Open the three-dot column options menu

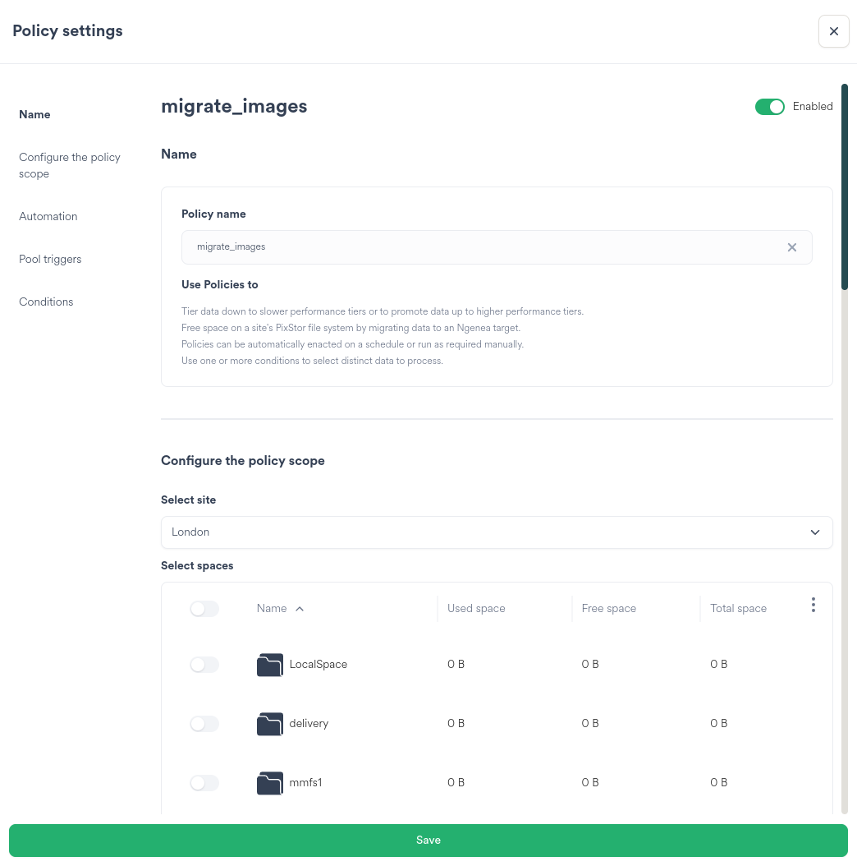coord(813,605)
